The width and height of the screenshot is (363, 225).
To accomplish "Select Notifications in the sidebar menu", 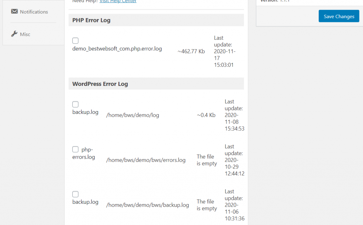I will (x=34, y=11).
